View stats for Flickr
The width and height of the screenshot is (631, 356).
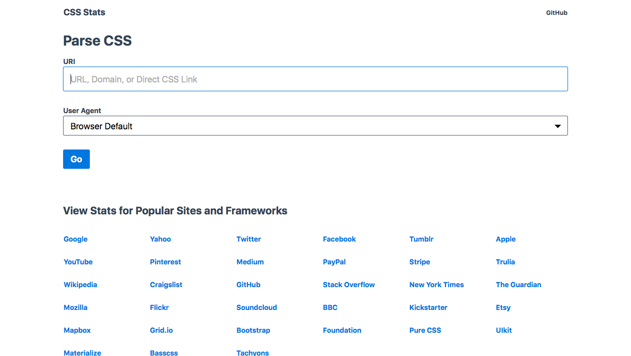click(159, 307)
